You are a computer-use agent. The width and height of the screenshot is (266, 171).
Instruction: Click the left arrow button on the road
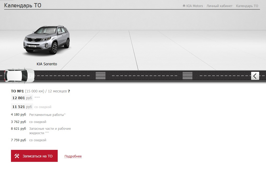pos(255,76)
